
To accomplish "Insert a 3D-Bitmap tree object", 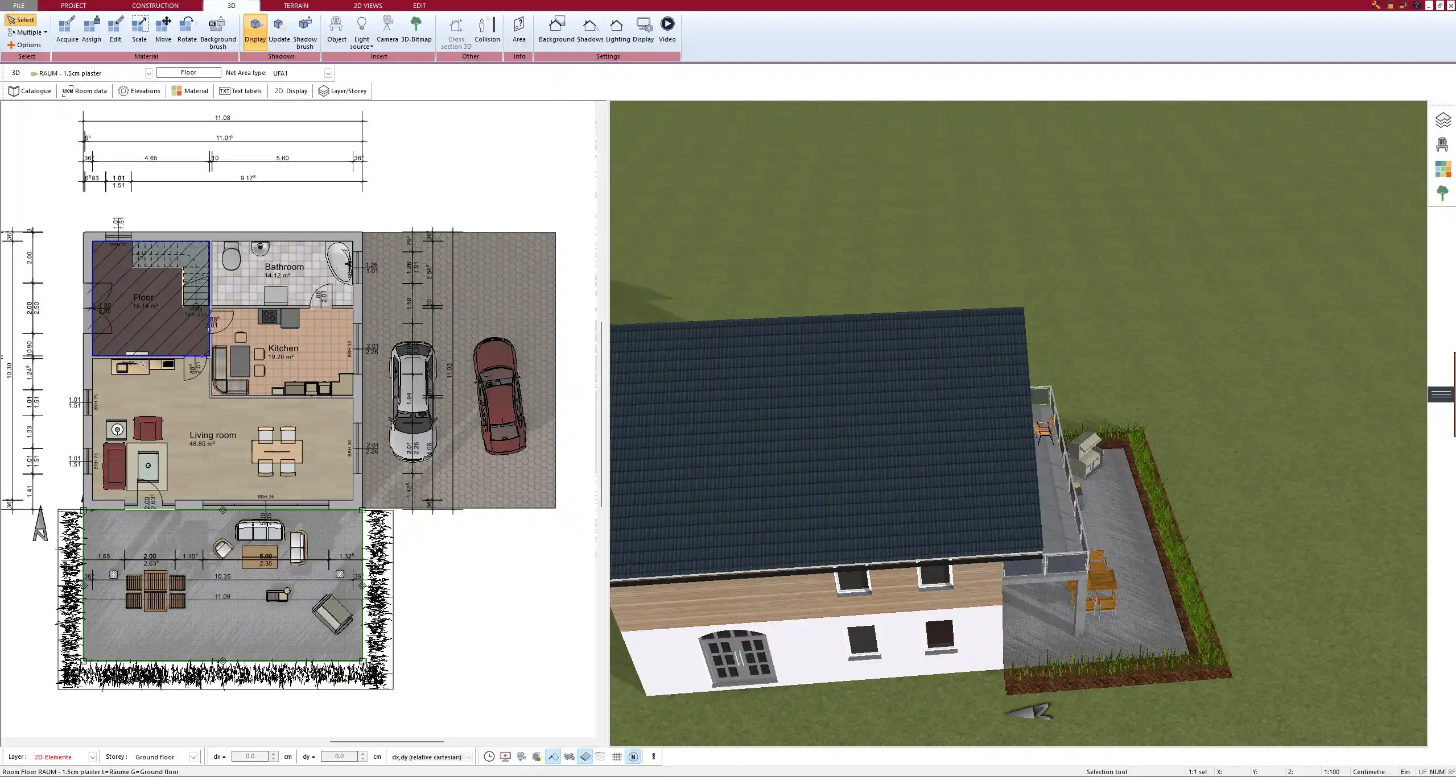I will [x=416, y=30].
